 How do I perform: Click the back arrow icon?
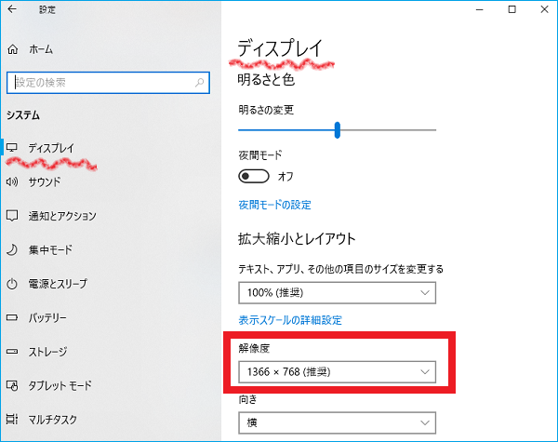(x=12, y=9)
